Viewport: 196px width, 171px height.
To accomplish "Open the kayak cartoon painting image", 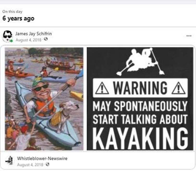I will coord(44,99).
